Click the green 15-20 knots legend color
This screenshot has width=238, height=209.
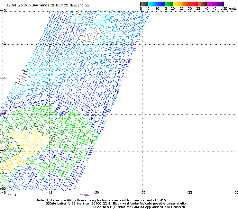[169, 4]
